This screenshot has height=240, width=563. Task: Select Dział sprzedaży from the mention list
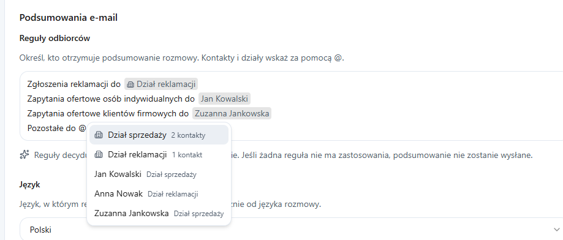(x=159, y=135)
